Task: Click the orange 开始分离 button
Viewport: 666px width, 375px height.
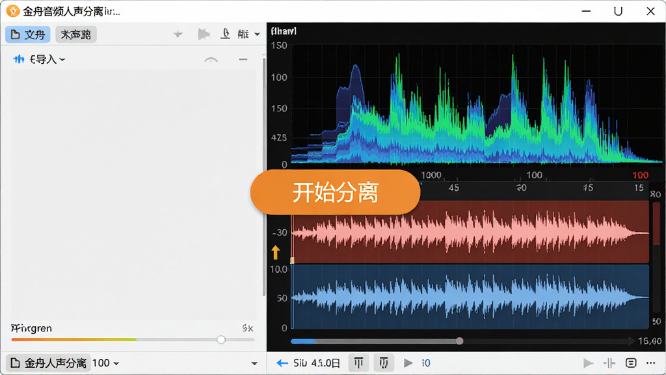Action: click(335, 192)
